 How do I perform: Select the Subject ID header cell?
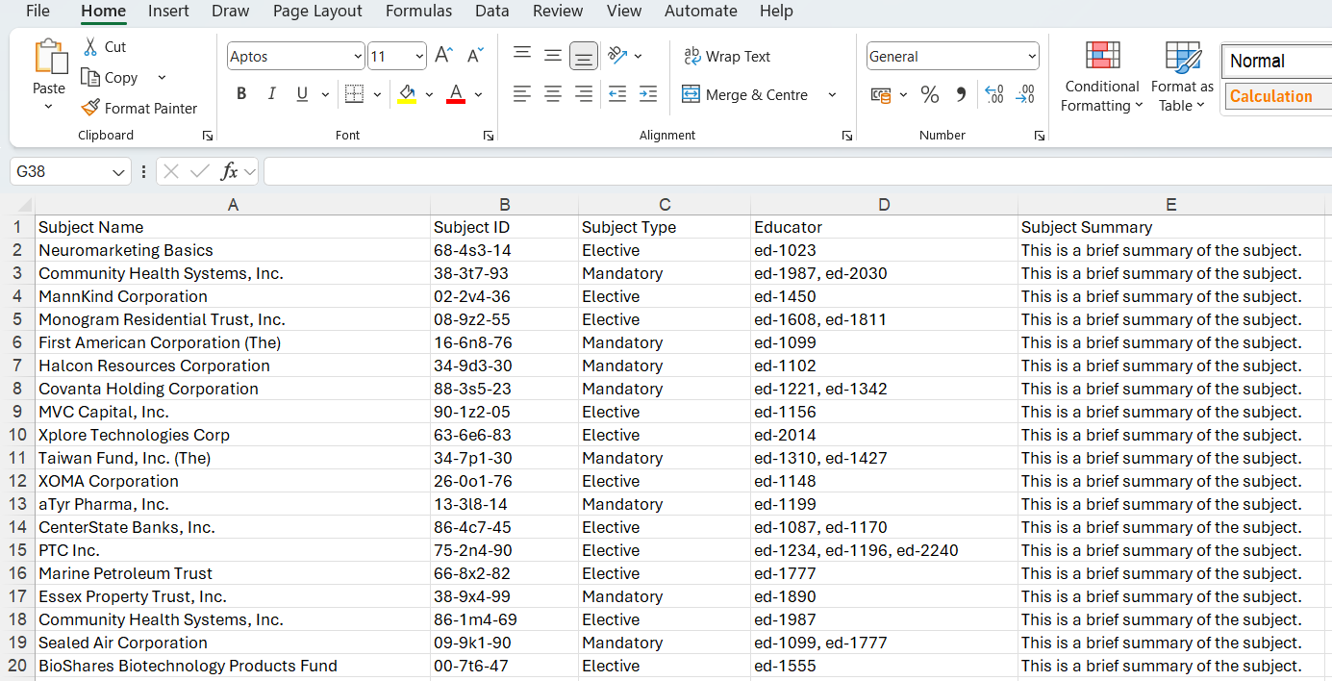[x=504, y=227]
